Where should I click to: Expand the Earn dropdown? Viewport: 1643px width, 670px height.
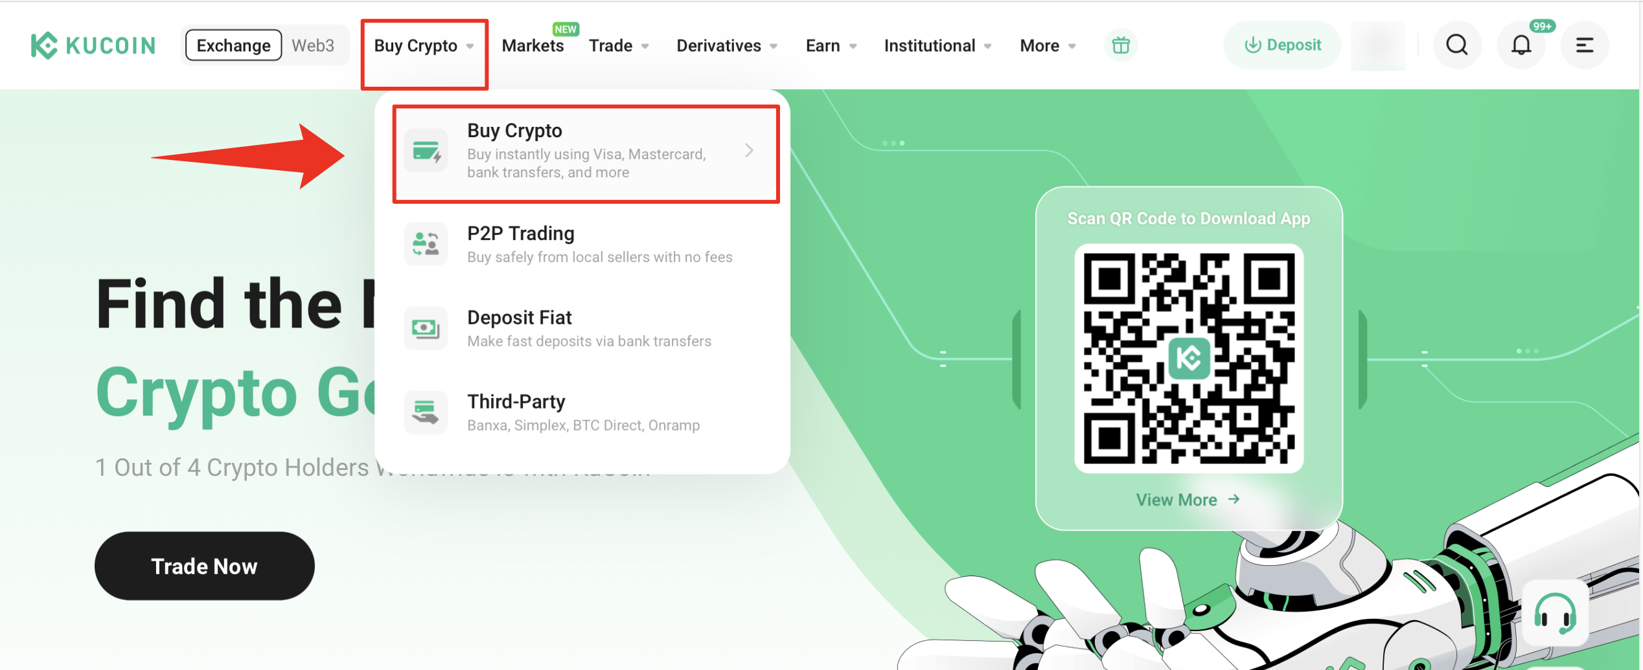tap(831, 45)
